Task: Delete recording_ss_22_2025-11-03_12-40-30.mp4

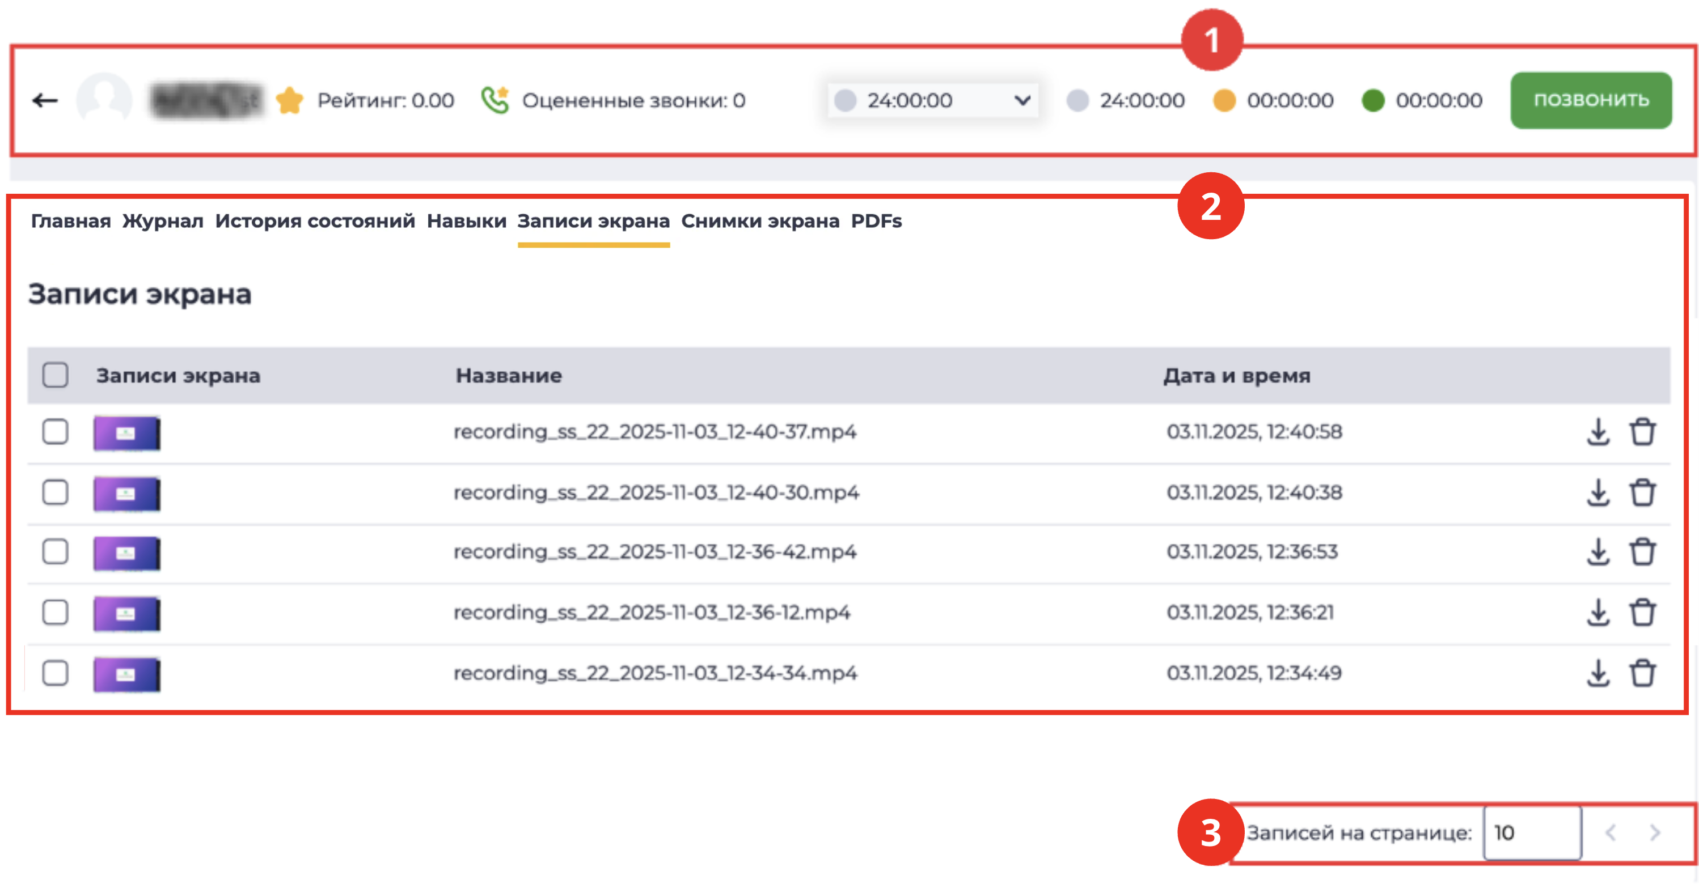Action: pos(1642,493)
